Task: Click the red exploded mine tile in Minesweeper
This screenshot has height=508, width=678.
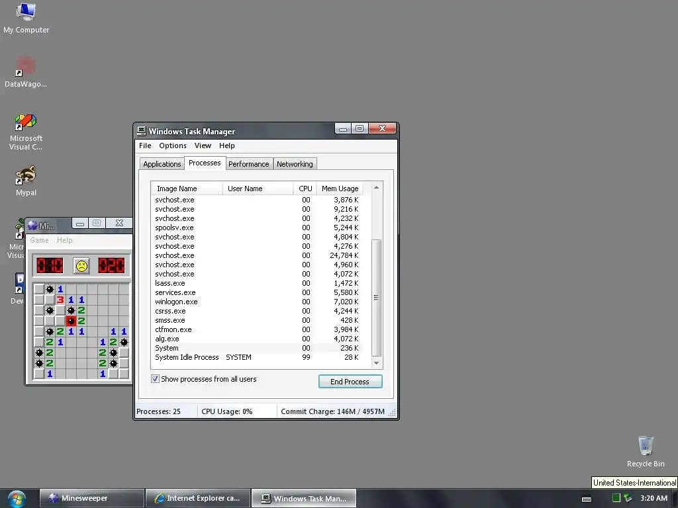Action: point(71,321)
